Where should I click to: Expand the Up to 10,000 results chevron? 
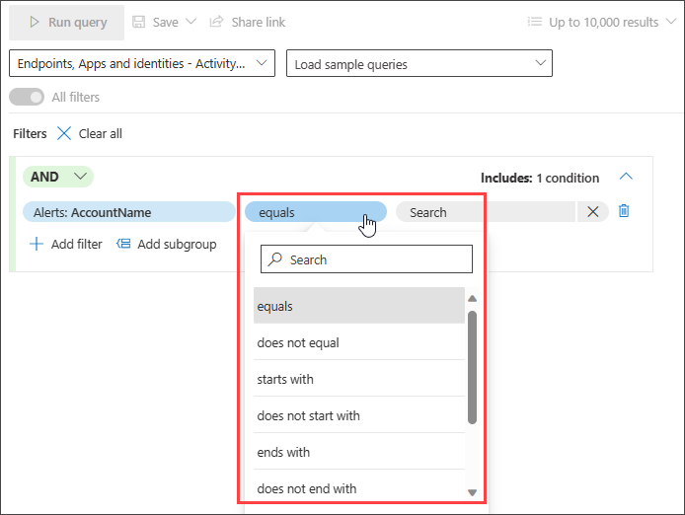pyautogui.click(x=671, y=22)
